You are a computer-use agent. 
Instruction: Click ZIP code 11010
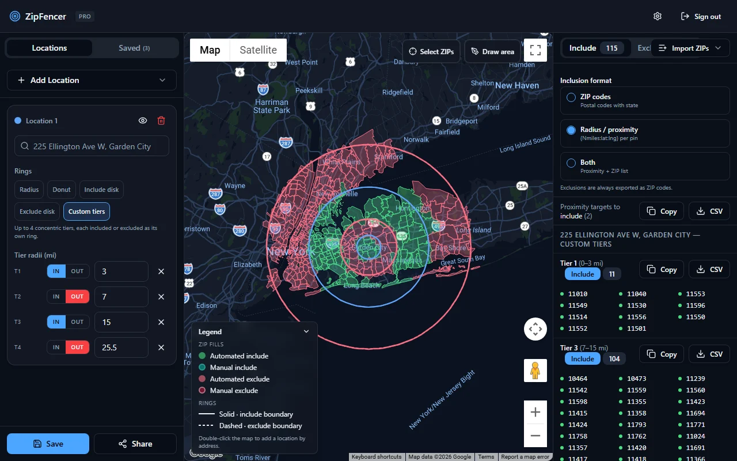click(578, 294)
